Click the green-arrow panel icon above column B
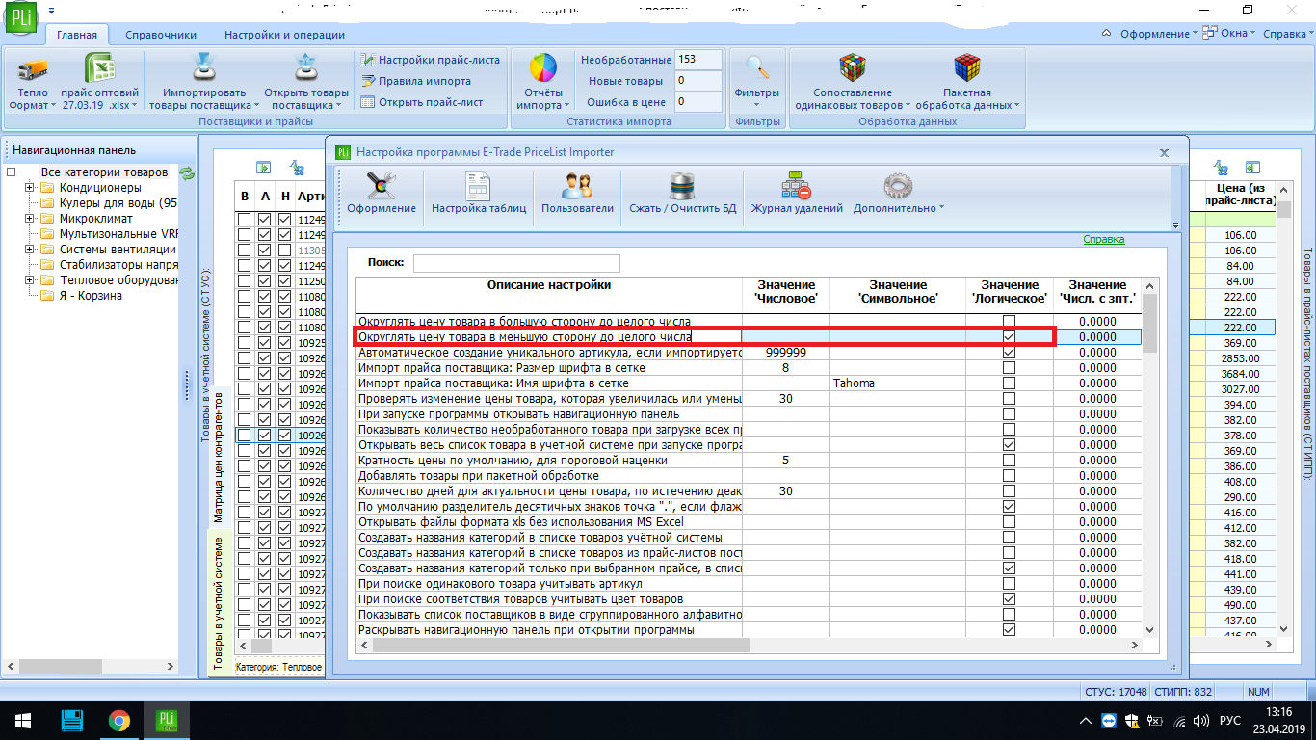Viewport: 1316px width, 740px height. click(x=263, y=168)
